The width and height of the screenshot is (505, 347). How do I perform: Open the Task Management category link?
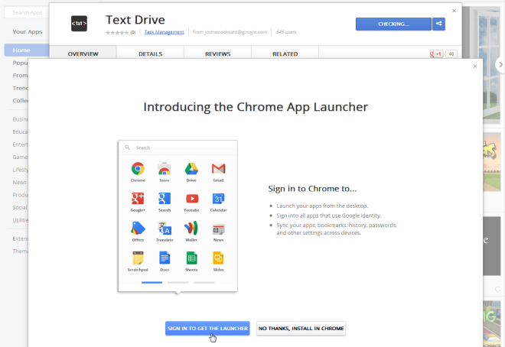point(164,32)
